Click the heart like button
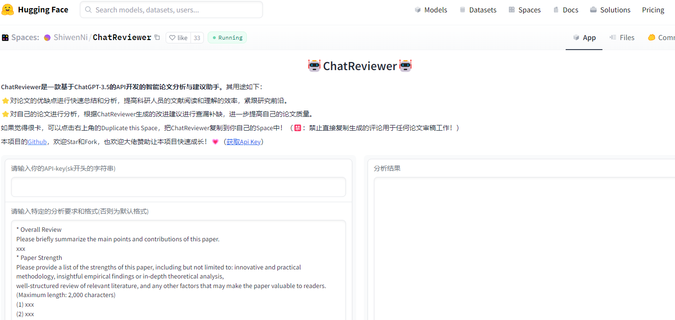 [178, 38]
